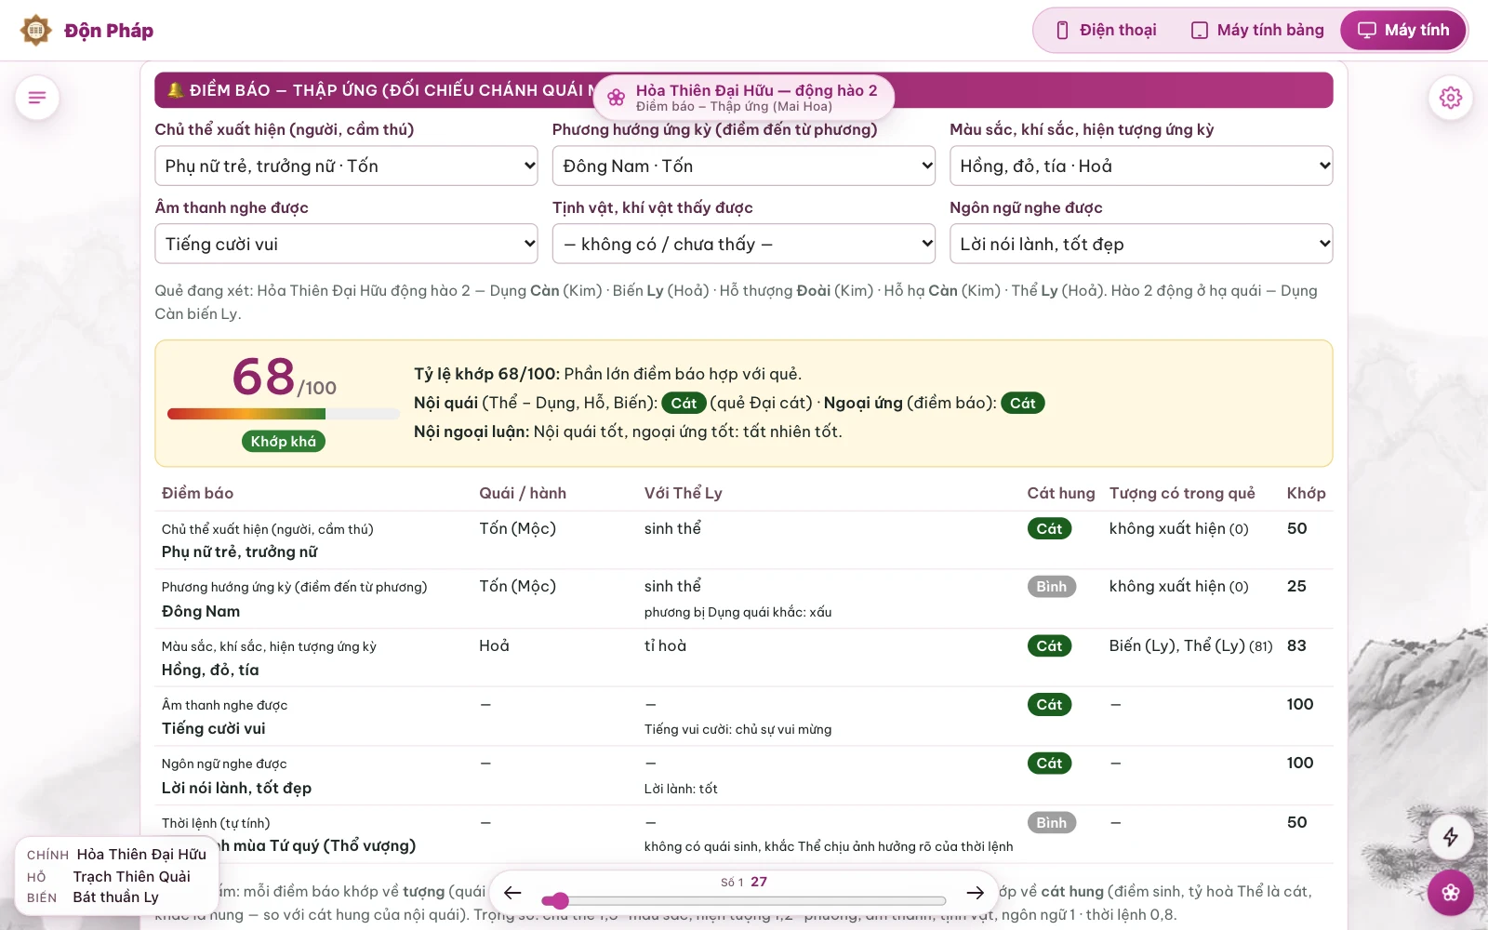Click the 68/100 match progress bar
The height and width of the screenshot is (930, 1488).
pyautogui.click(x=284, y=414)
